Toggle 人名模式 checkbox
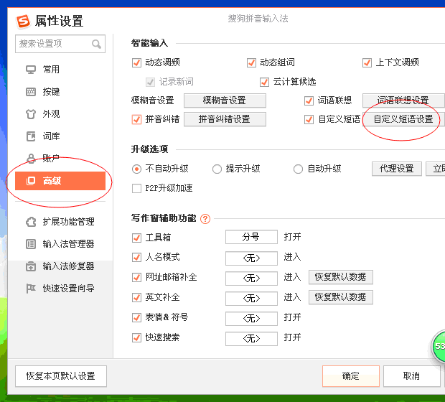Screen dimensions: 445x402 pyautogui.click(x=136, y=257)
